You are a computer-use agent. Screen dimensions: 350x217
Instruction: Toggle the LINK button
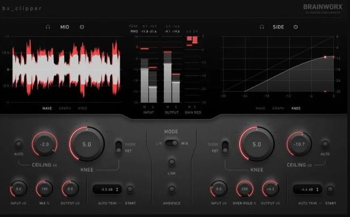(171, 162)
